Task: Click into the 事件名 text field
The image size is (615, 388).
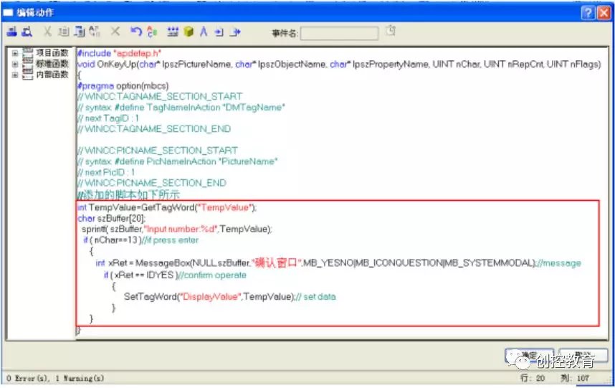Action: [339, 33]
